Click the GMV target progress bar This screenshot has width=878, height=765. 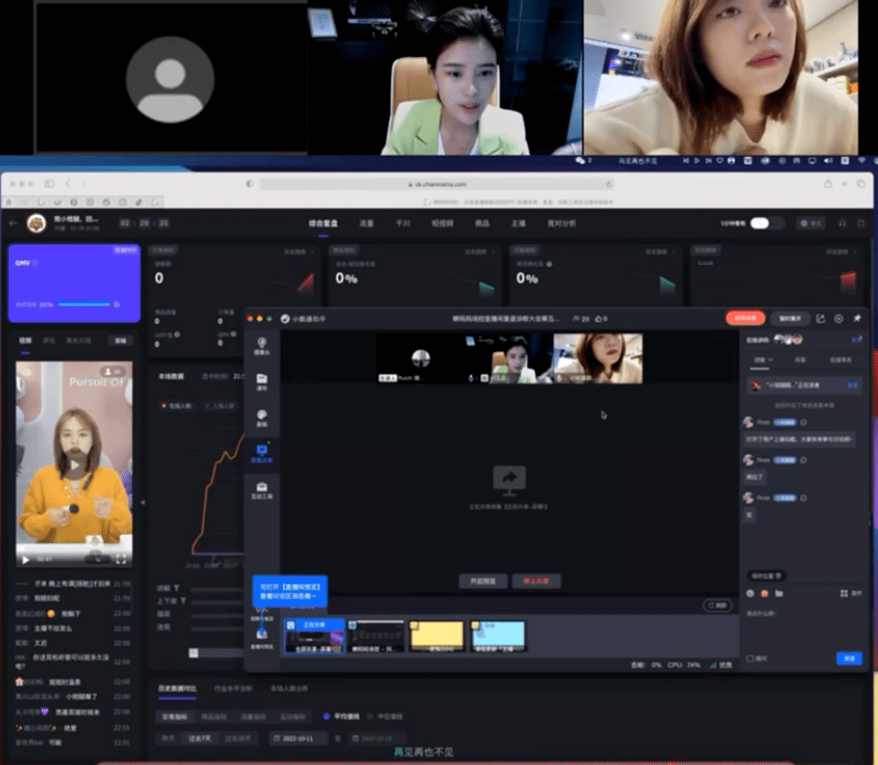point(84,305)
